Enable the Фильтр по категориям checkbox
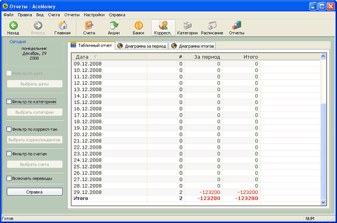Screen dimensions: 337x223 coord(9,102)
